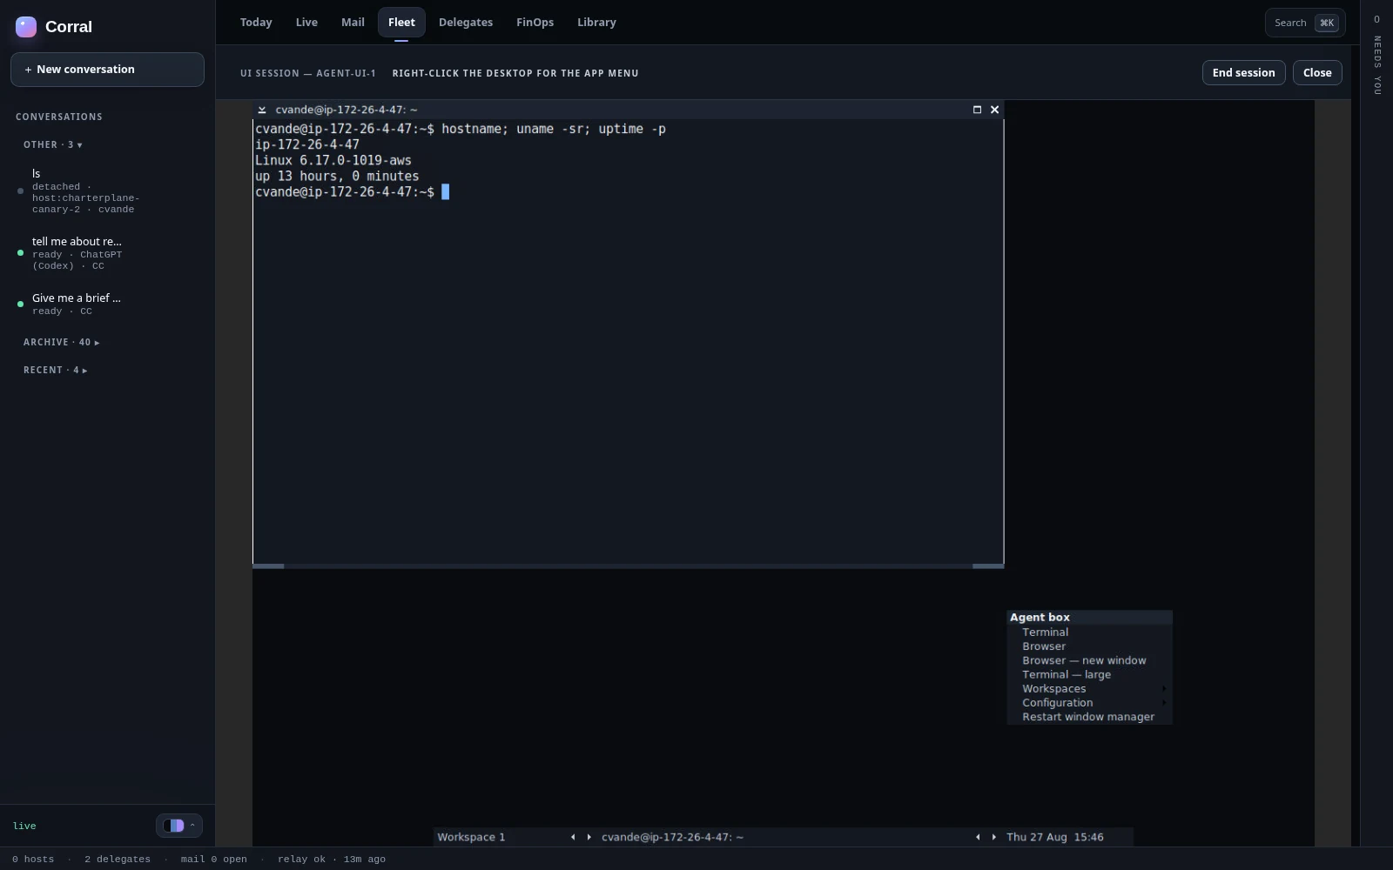The image size is (1393, 870).
Task: Switch to the Live tab
Action: (306, 23)
